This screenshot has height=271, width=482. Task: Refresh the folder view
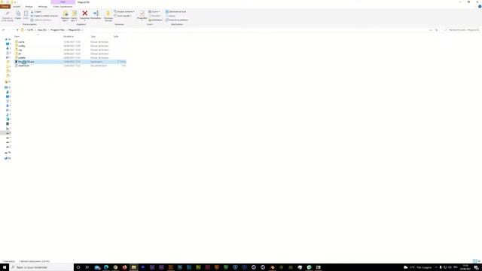click(x=437, y=30)
